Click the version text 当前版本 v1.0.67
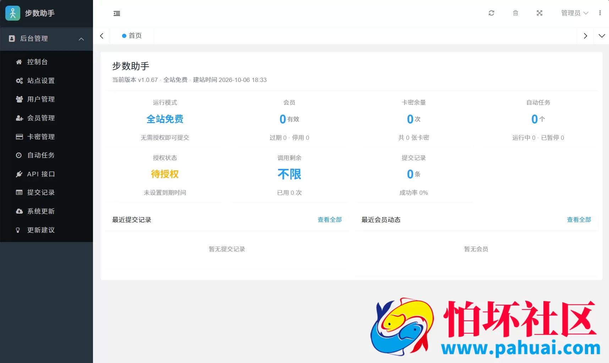 point(135,80)
